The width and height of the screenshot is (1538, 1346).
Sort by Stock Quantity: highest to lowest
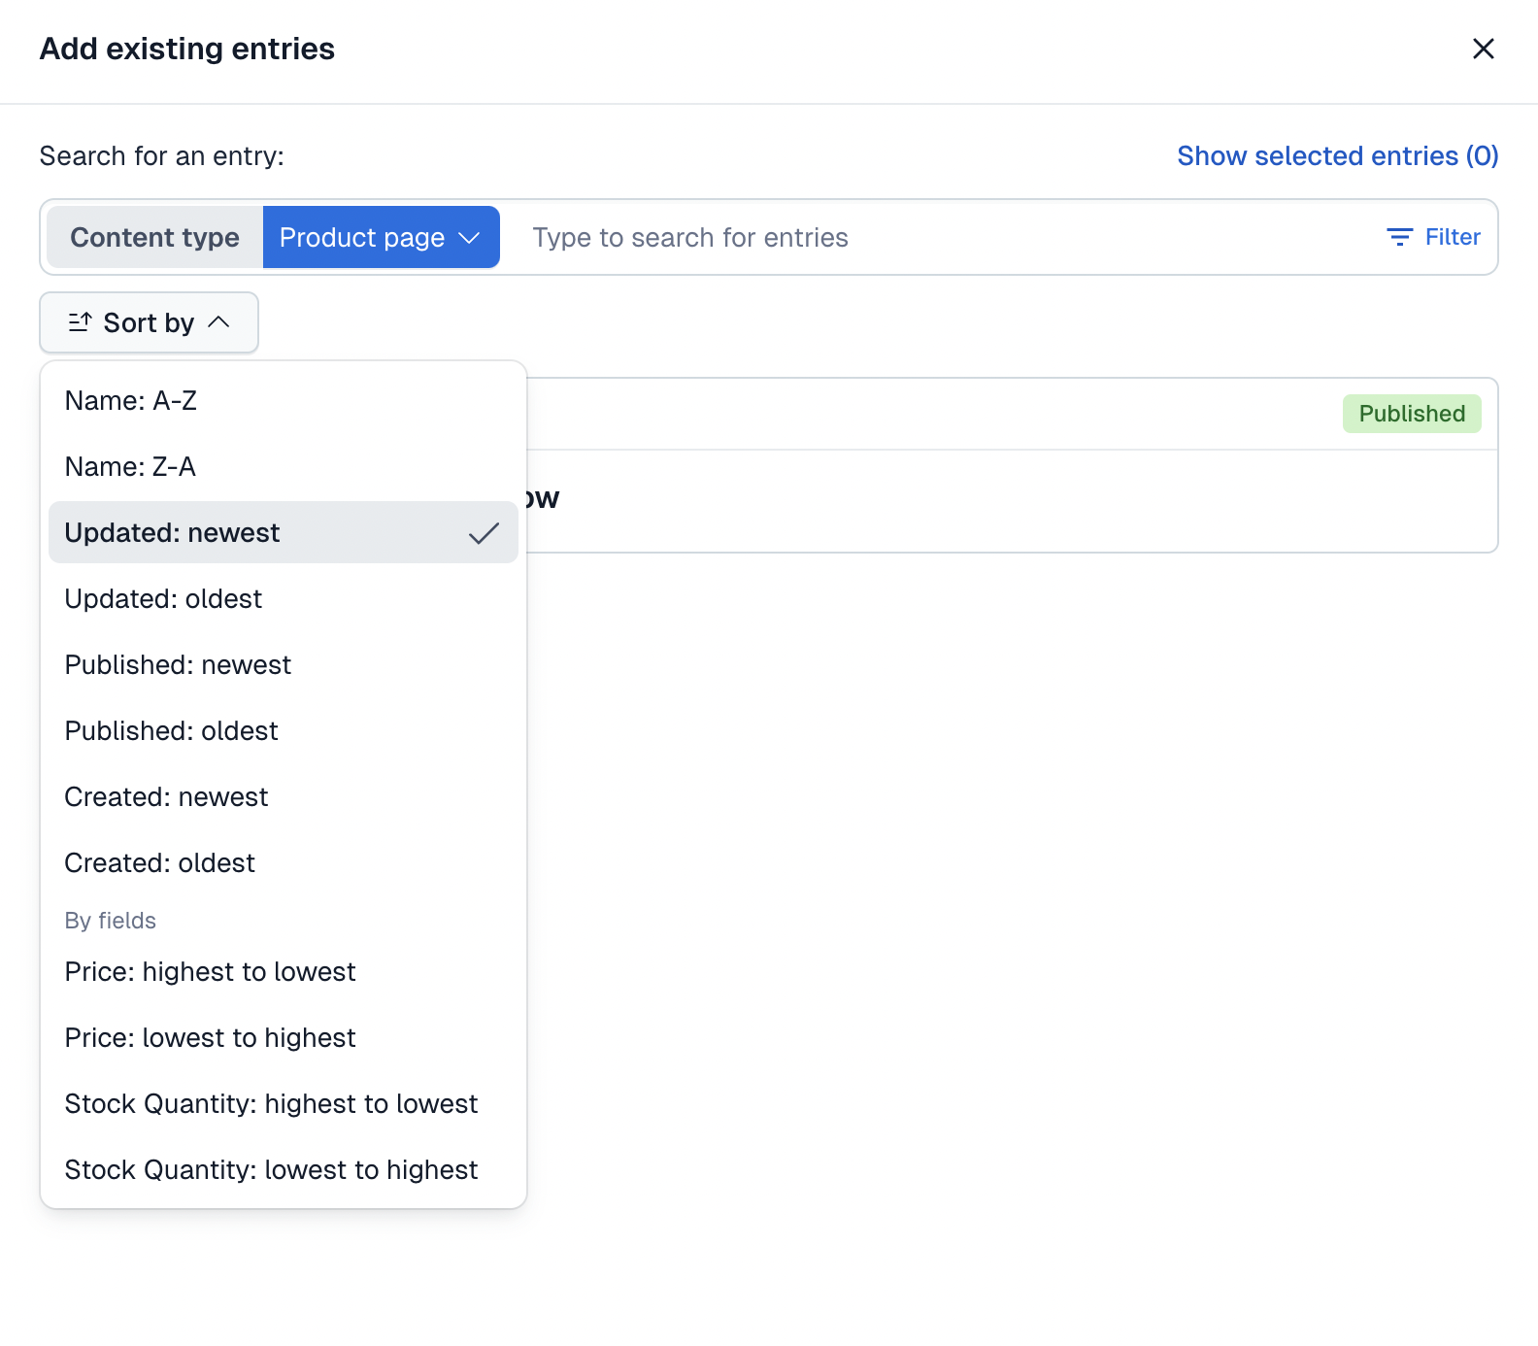[271, 1104]
